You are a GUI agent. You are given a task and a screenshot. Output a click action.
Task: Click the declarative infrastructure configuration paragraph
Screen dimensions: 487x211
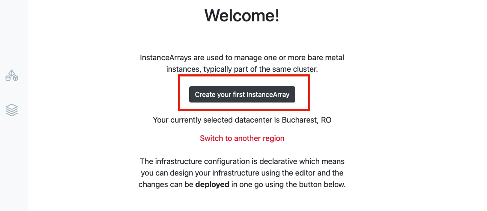tap(242, 173)
